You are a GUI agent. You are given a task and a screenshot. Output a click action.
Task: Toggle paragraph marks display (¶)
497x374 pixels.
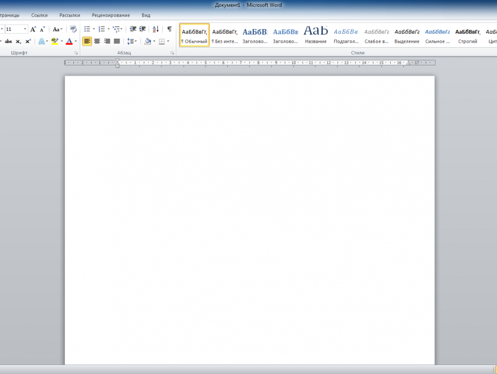tap(170, 29)
